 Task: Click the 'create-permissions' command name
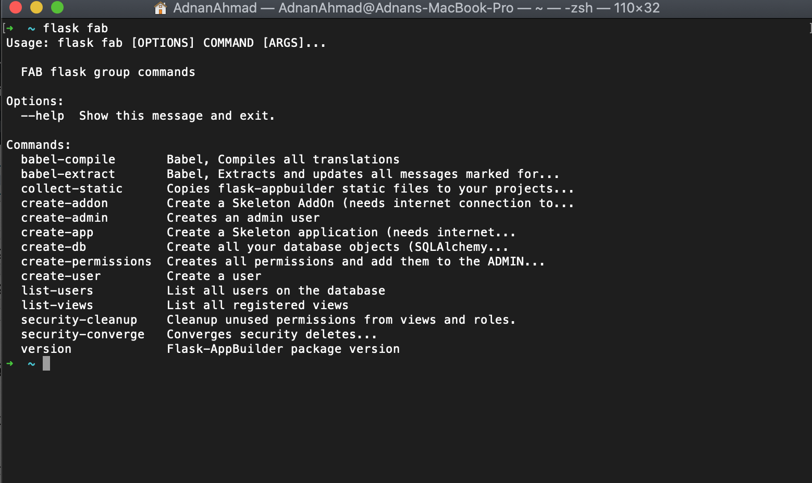click(x=87, y=261)
